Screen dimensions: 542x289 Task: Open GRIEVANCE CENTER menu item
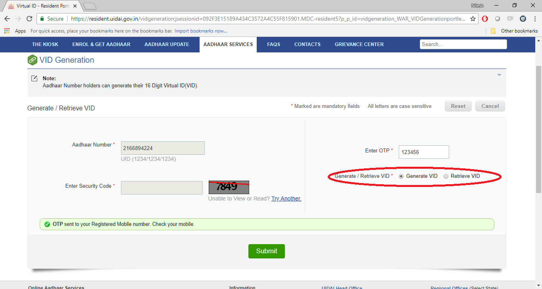(x=359, y=44)
